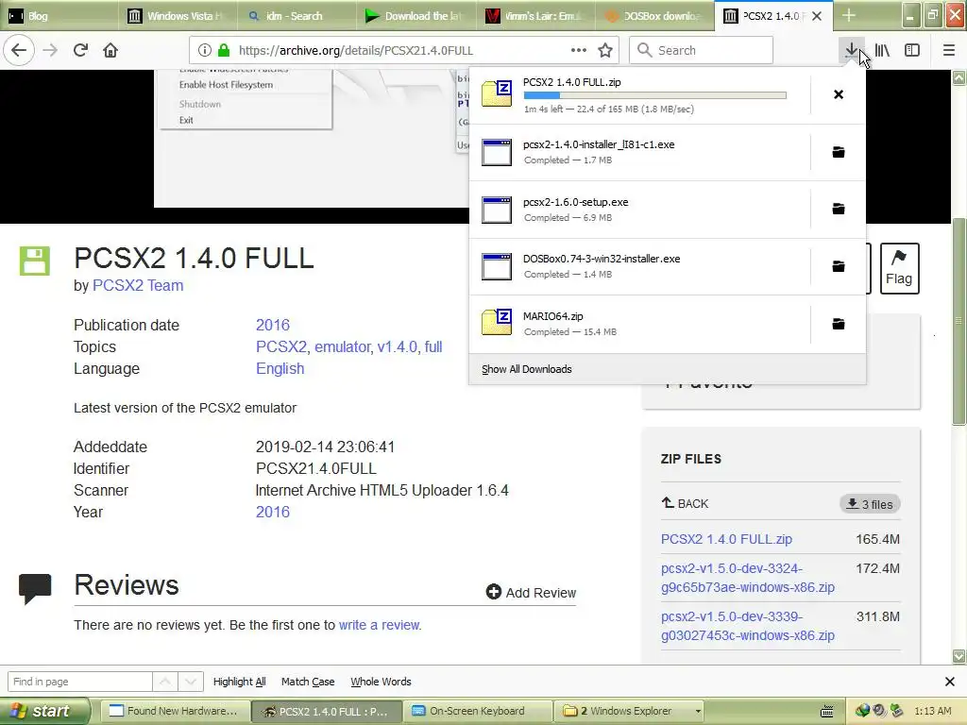Show the sidebars toolbar icon
The width and height of the screenshot is (967, 725).
(x=912, y=51)
